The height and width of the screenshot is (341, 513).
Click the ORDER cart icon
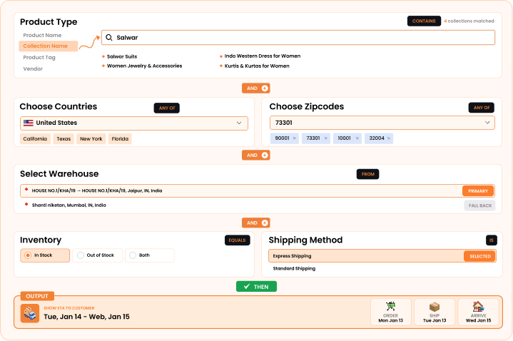tap(391, 307)
